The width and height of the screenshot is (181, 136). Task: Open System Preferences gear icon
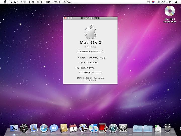(x=123, y=128)
